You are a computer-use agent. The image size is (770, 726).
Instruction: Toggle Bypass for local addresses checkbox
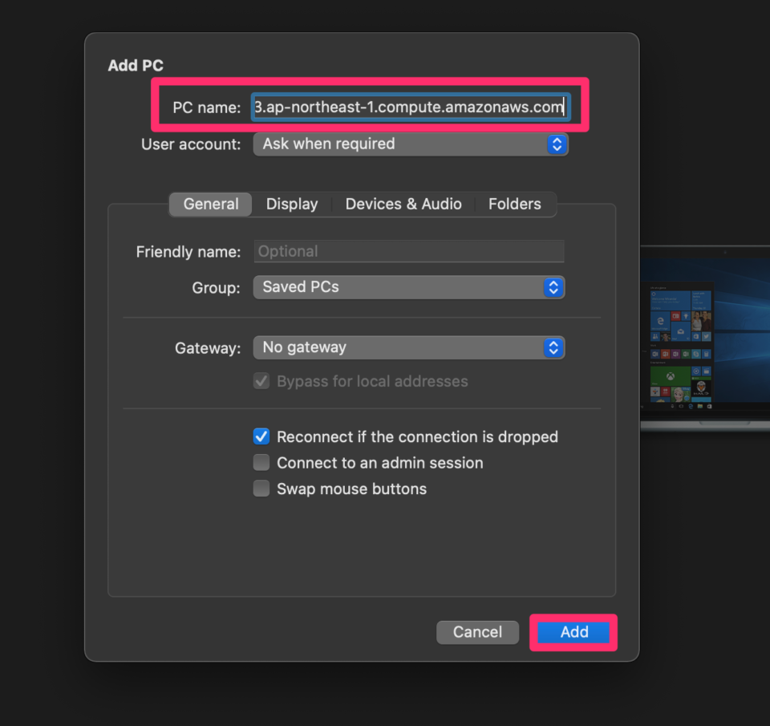tap(261, 381)
